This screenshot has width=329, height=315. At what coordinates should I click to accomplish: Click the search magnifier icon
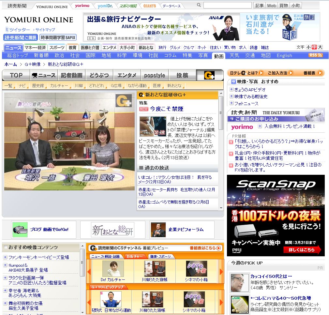click(x=199, y=5)
